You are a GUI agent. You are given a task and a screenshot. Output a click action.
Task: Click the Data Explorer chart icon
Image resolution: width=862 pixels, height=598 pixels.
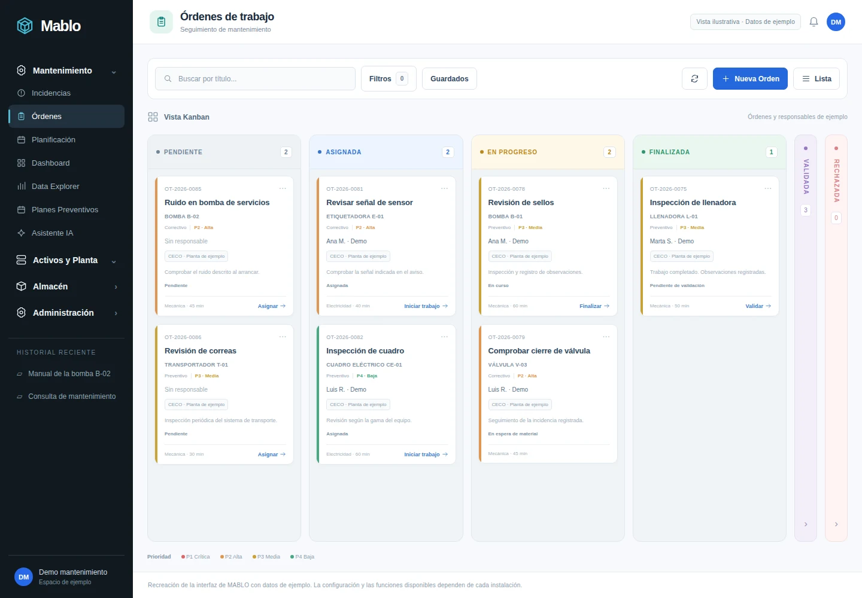click(21, 187)
